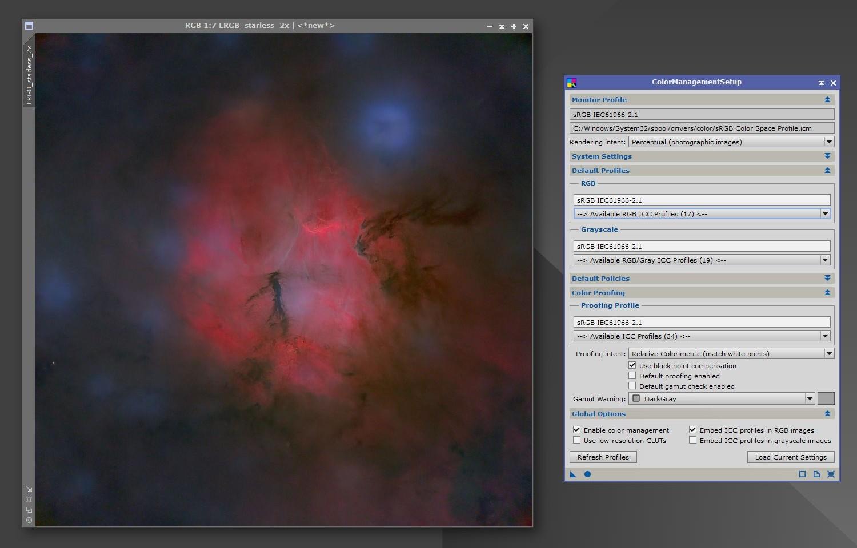Screen dimensions: 857x548
Task: Click the four-arrows zoom-to-fit icon in image sidebar
Action: [x=29, y=499]
